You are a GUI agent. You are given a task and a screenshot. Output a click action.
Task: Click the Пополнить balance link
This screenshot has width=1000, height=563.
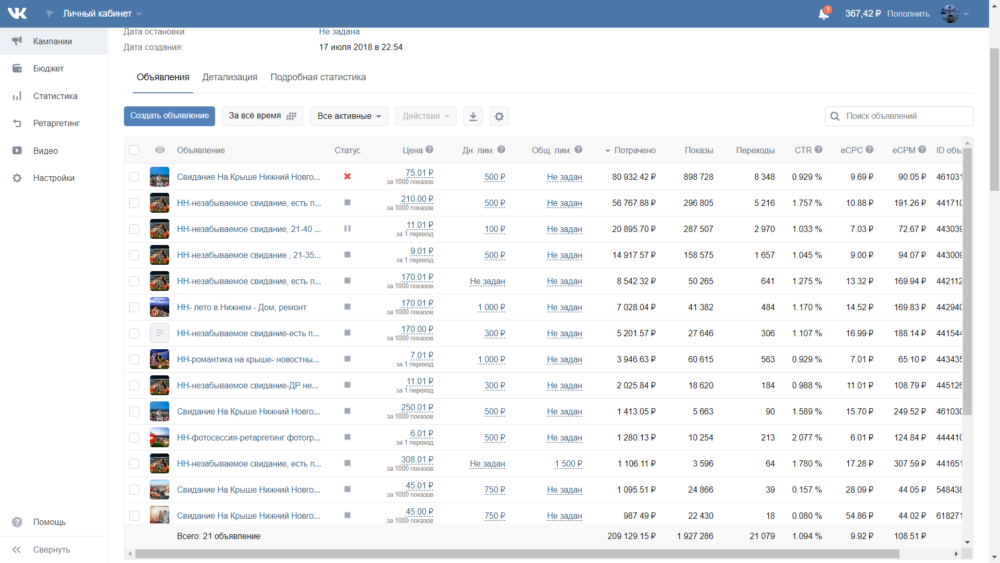point(908,14)
